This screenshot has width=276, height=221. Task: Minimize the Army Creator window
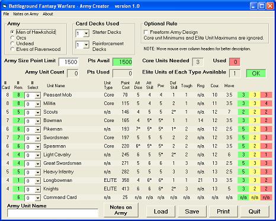click(x=253, y=6)
